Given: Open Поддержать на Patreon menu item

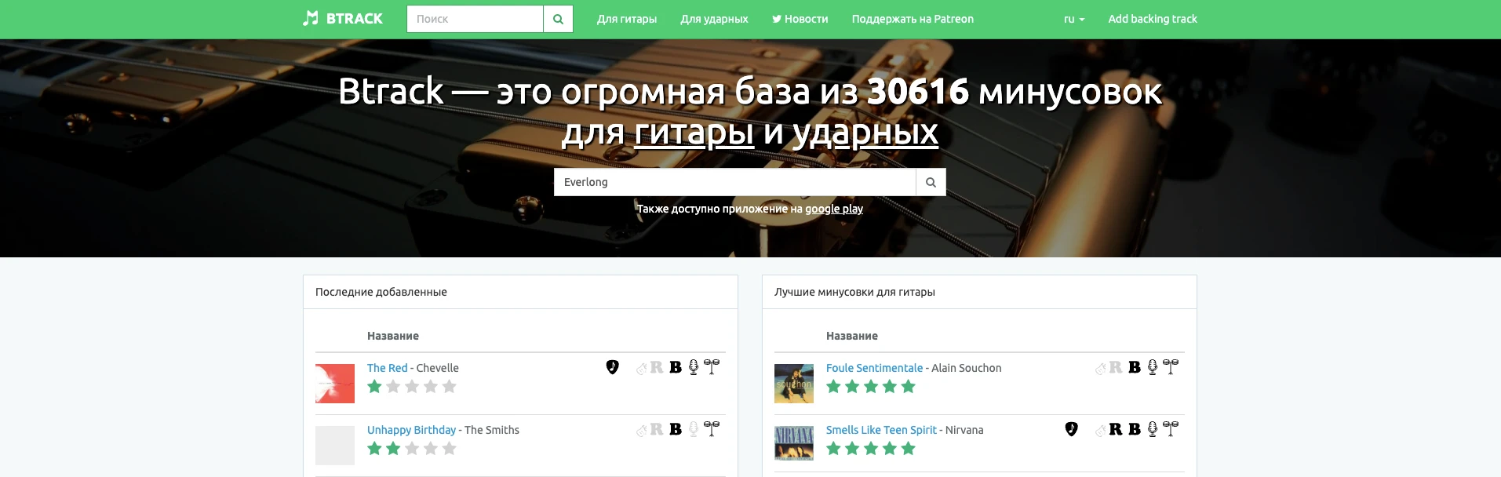Looking at the screenshot, I should (x=913, y=19).
